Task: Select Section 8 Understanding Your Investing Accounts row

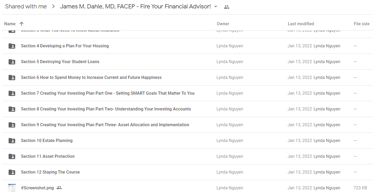Action: click(188, 109)
